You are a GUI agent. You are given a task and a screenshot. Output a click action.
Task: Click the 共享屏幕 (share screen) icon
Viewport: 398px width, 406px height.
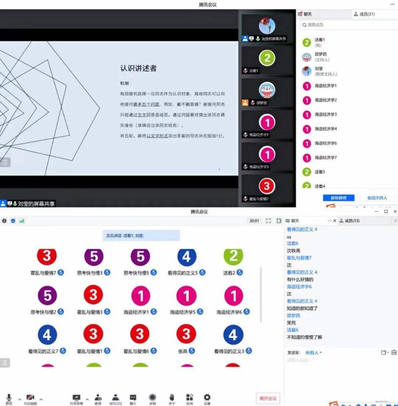click(76, 398)
